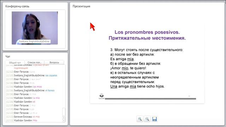The width and height of the screenshot is (226, 127).
Task: Select Vladislav Savelev's last message 'Mio'
Action: click(x=35, y=120)
